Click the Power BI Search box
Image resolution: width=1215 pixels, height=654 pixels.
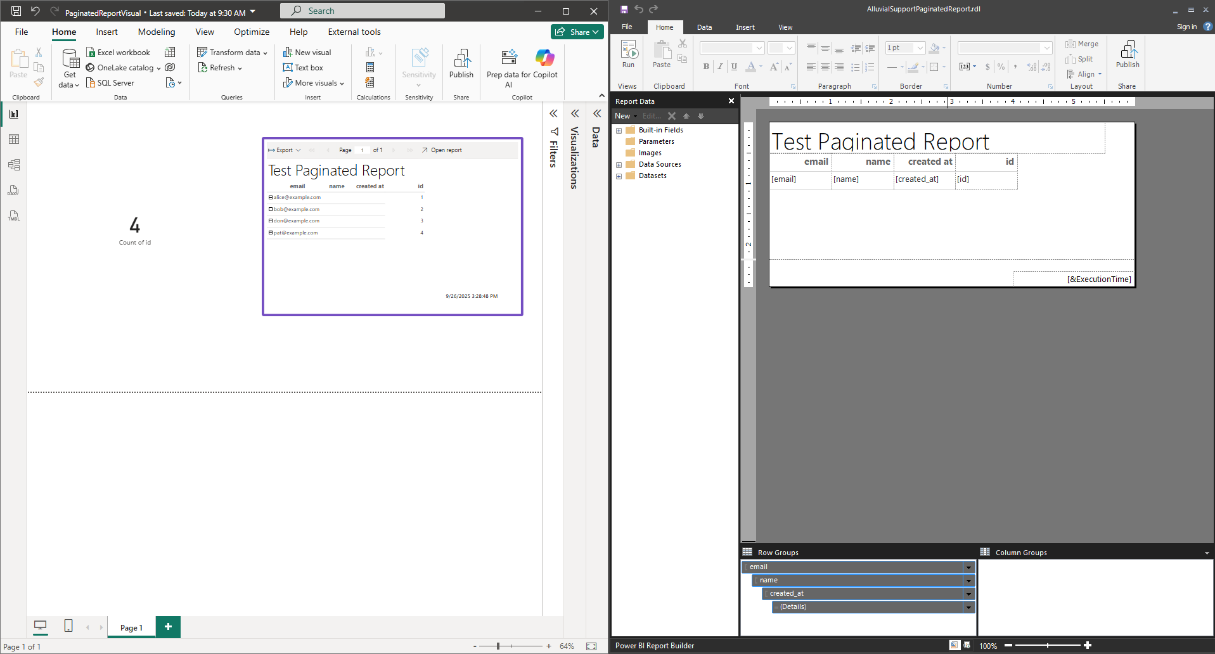click(363, 11)
